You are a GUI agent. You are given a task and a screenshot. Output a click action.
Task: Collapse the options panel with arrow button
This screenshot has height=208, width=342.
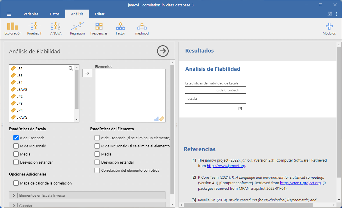pyautogui.click(x=163, y=51)
